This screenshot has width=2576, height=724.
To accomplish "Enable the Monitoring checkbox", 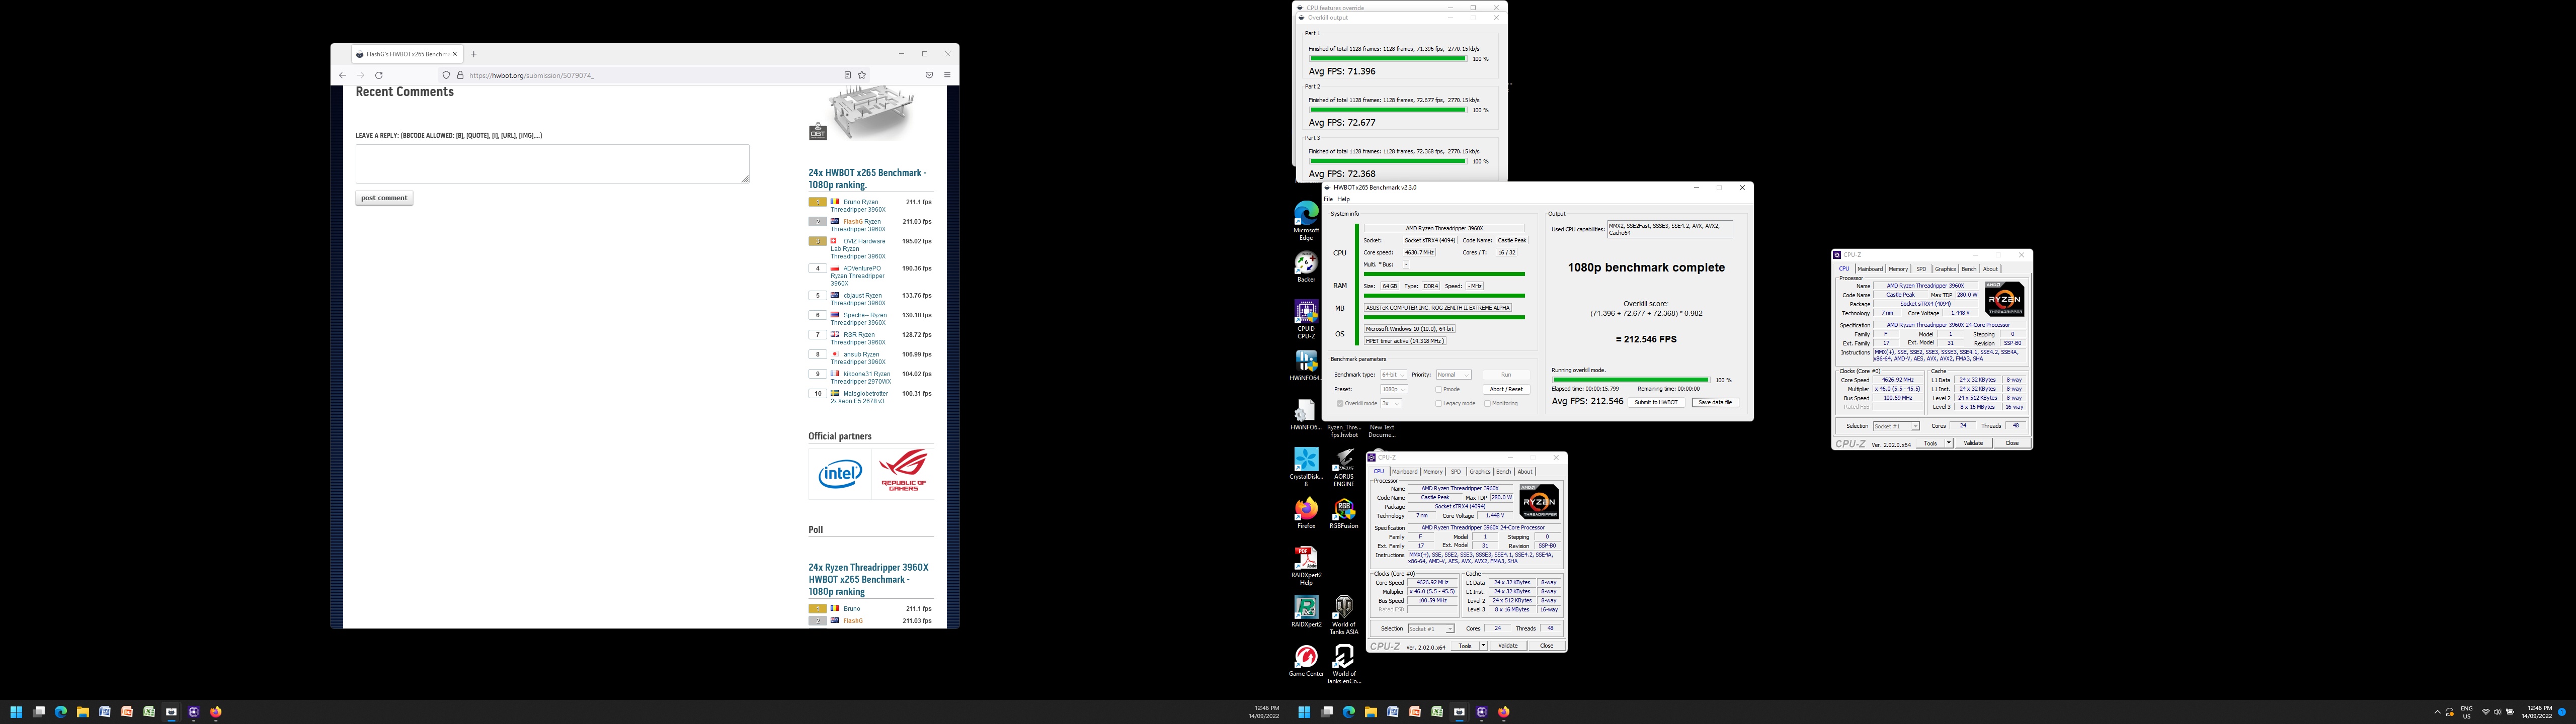I will click(x=1487, y=403).
